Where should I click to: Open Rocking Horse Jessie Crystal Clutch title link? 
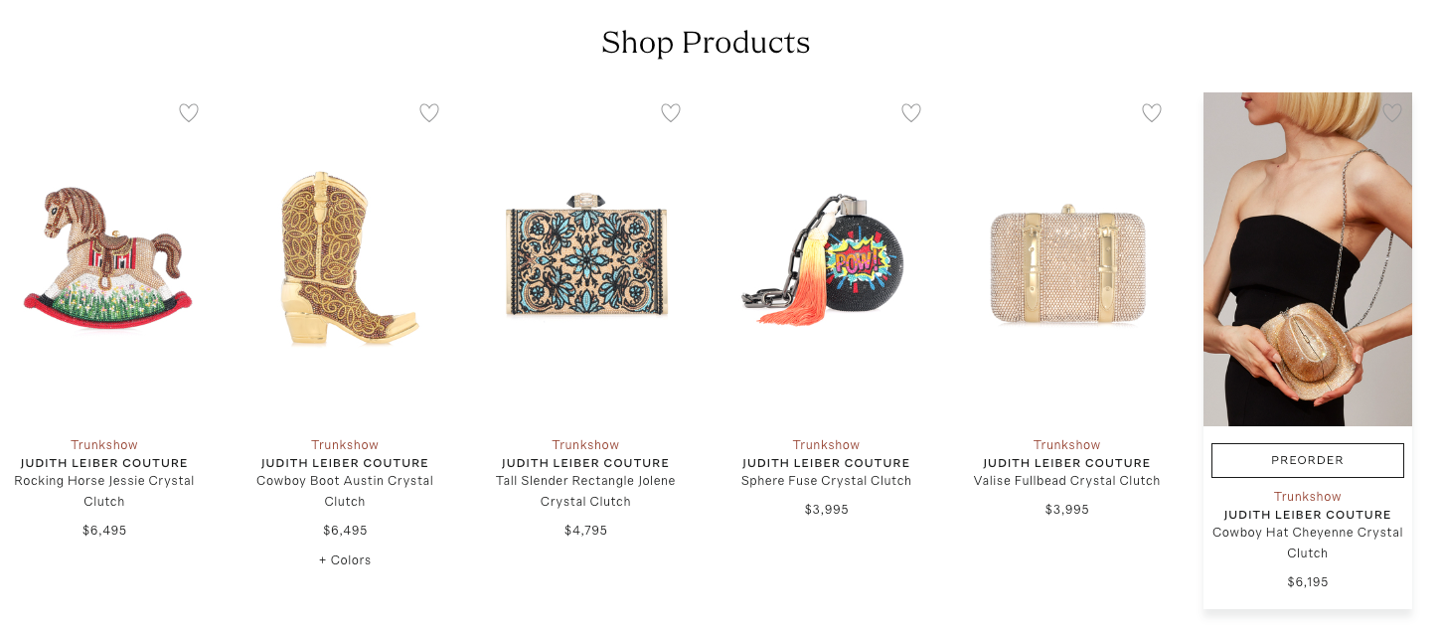(x=104, y=491)
